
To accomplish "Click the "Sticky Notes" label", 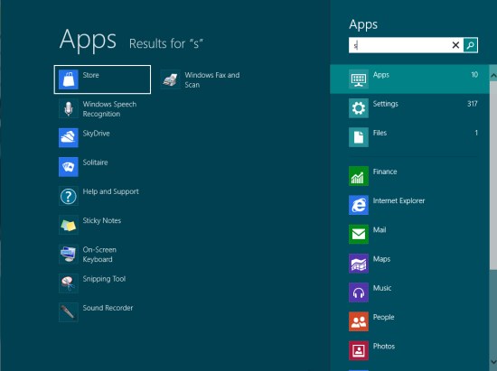I will click(x=102, y=221).
